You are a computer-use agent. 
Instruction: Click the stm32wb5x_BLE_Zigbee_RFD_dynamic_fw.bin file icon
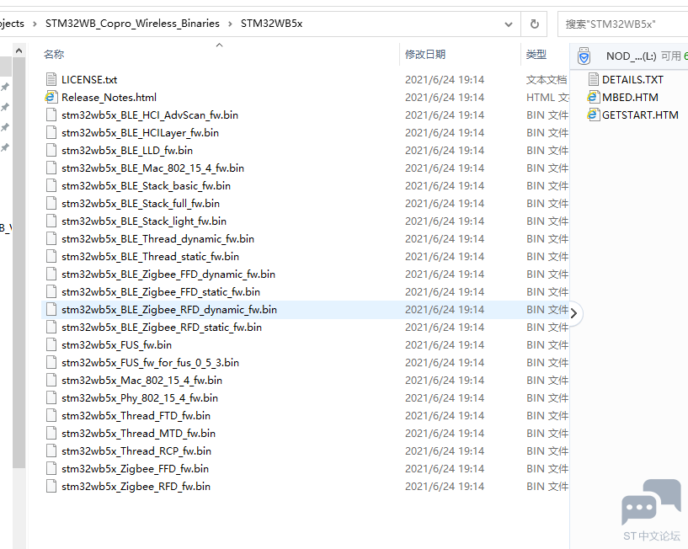(51, 309)
